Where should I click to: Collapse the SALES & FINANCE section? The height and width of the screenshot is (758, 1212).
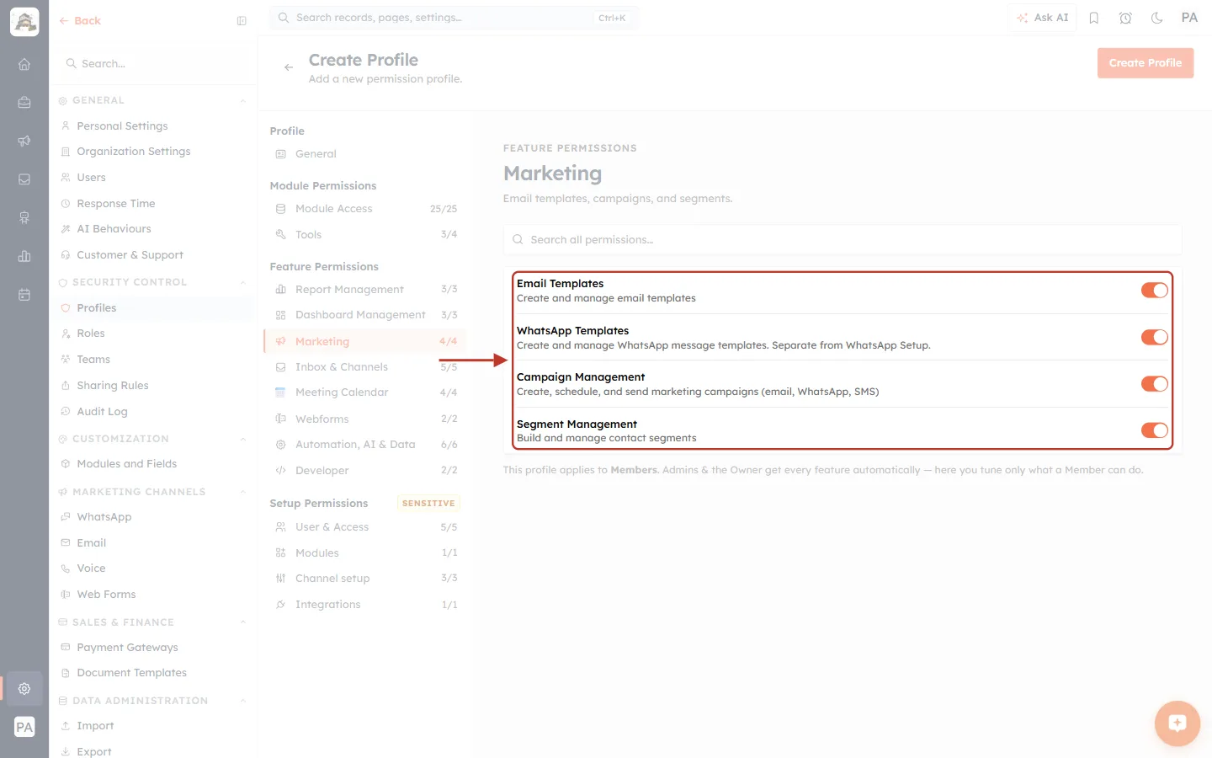click(x=243, y=622)
